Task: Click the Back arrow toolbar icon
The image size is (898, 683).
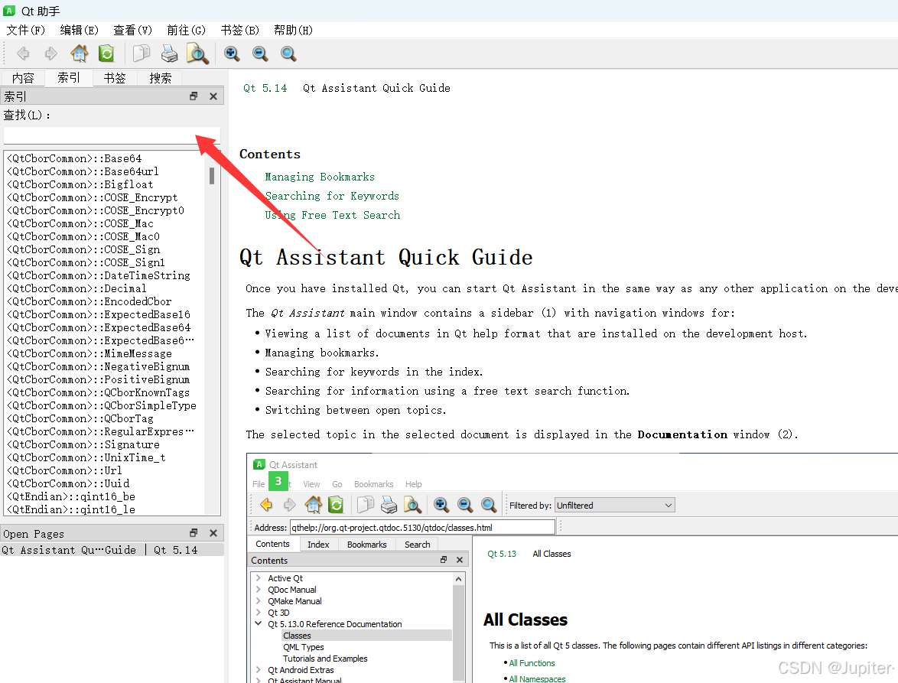Action: (x=23, y=54)
